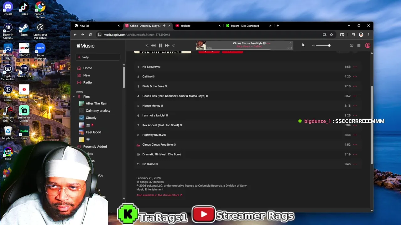Skip to next track
This screenshot has width=401, height=225.
pyautogui.click(x=167, y=45)
